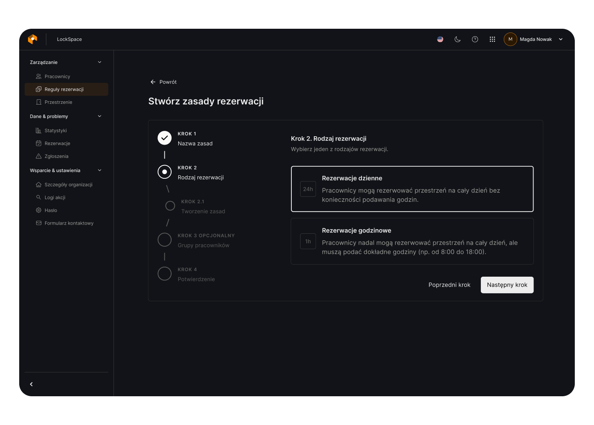
Task: Select the Rezerwacje godzinowe option
Action: tap(412, 241)
